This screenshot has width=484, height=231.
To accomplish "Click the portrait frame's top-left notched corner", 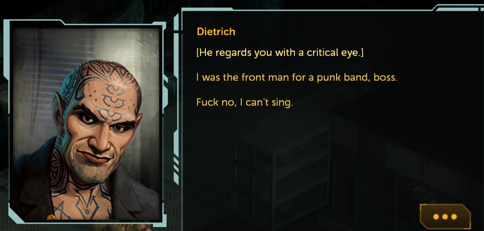I will click(x=9, y=25).
